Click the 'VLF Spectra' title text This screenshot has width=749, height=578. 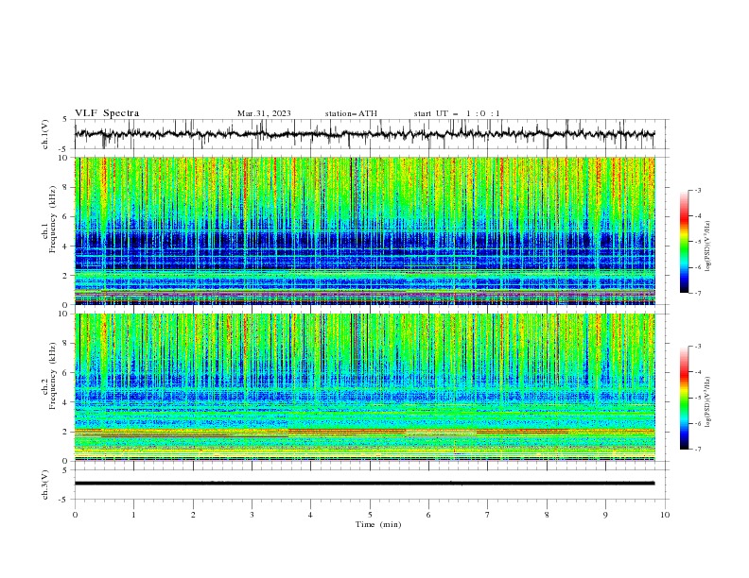(x=107, y=113)
